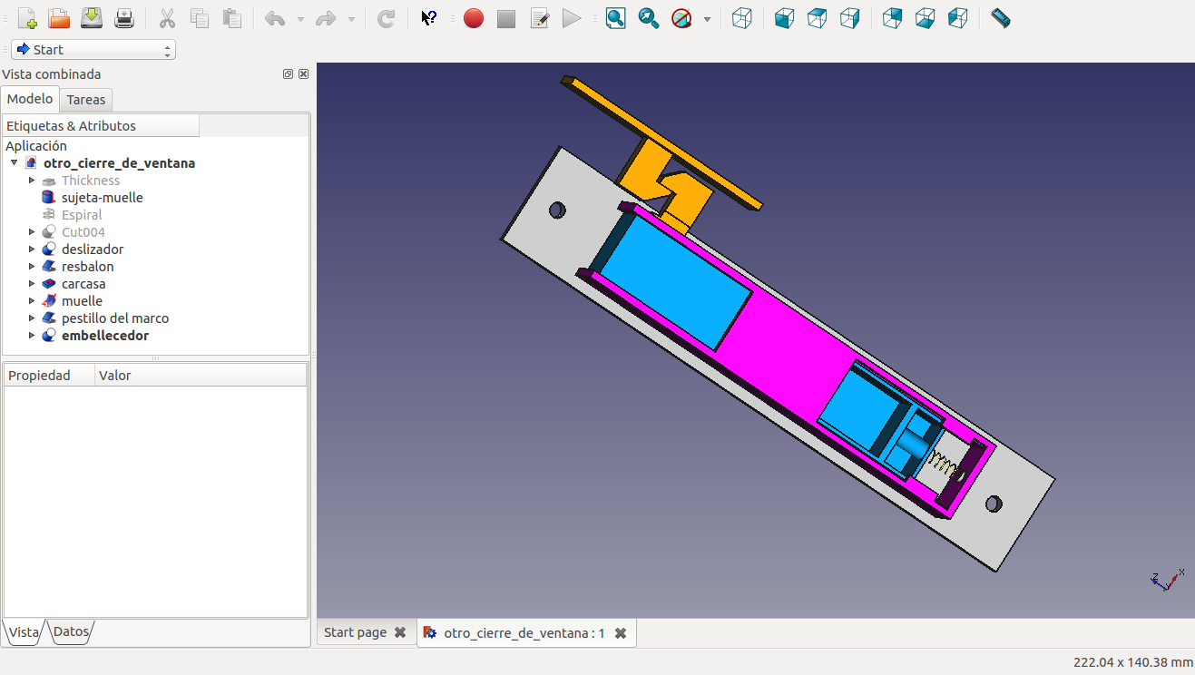Print the document using printer icon
Image resolution: width=1195 pixels, height=675 pixels.
[124, 18]
